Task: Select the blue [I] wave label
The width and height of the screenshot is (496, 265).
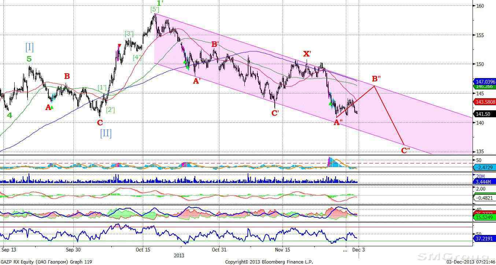Action: point(30,47)
